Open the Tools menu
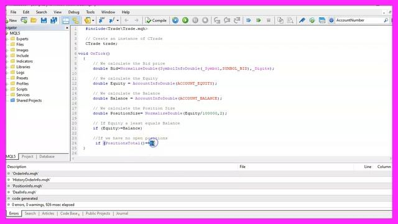Screen dimensions: 398x224 point(90,12)
